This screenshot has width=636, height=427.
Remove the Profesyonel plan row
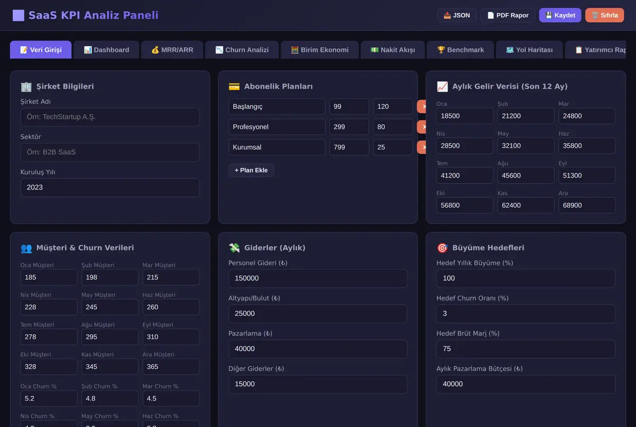pos(422,127)
